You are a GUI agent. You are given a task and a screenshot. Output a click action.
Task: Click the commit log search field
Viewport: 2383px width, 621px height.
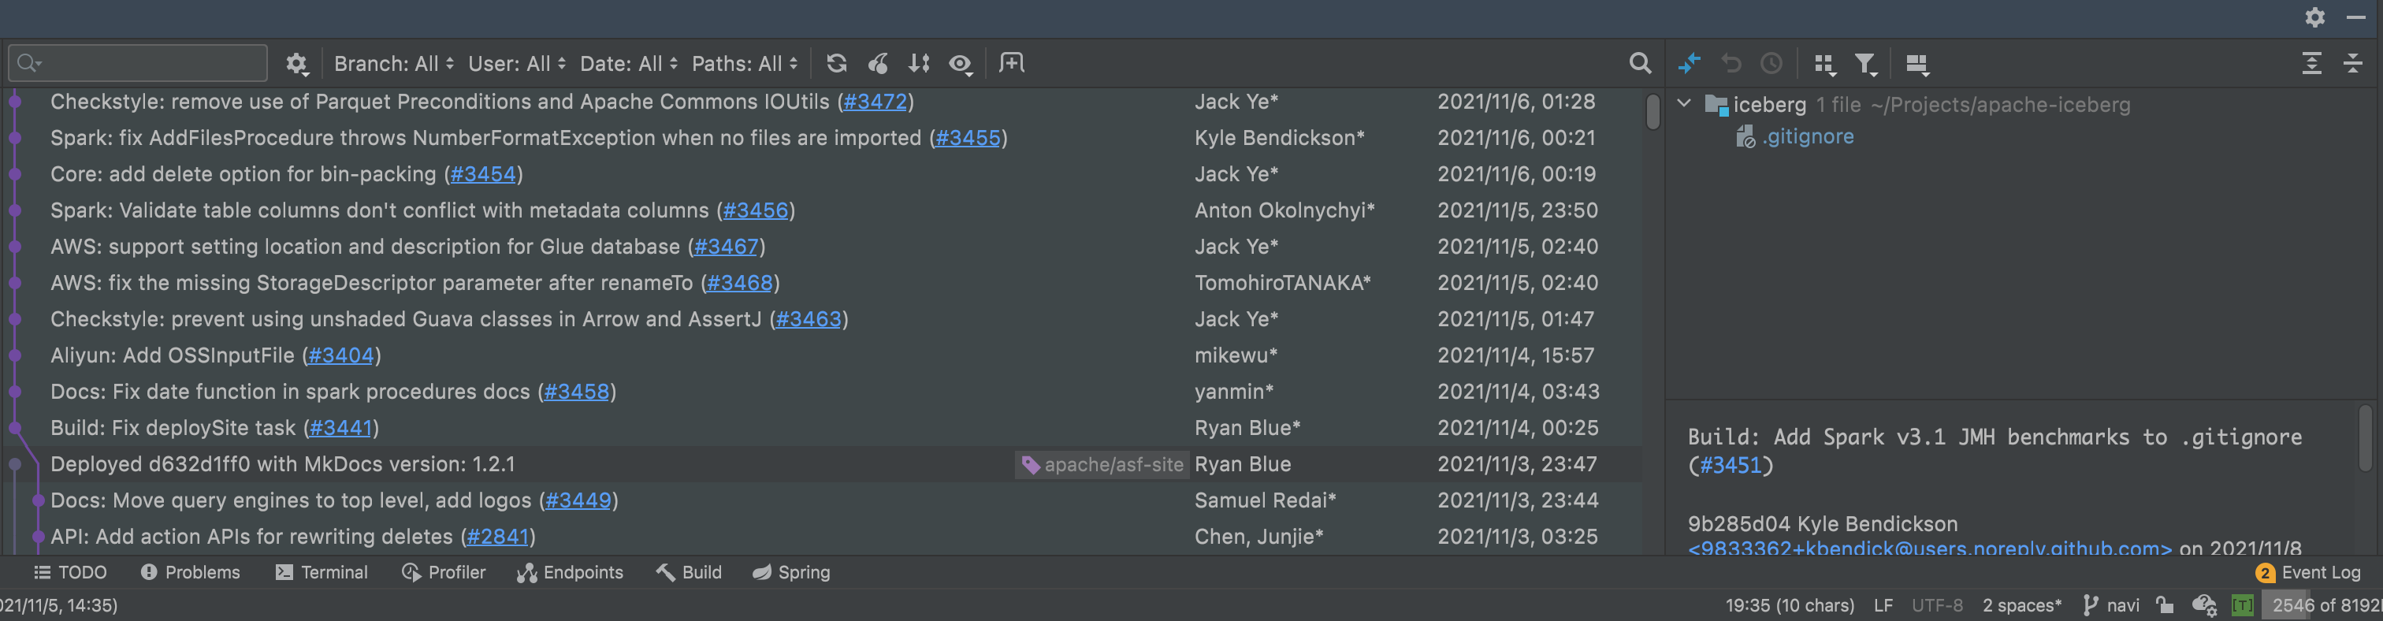[x=138, y=63]
